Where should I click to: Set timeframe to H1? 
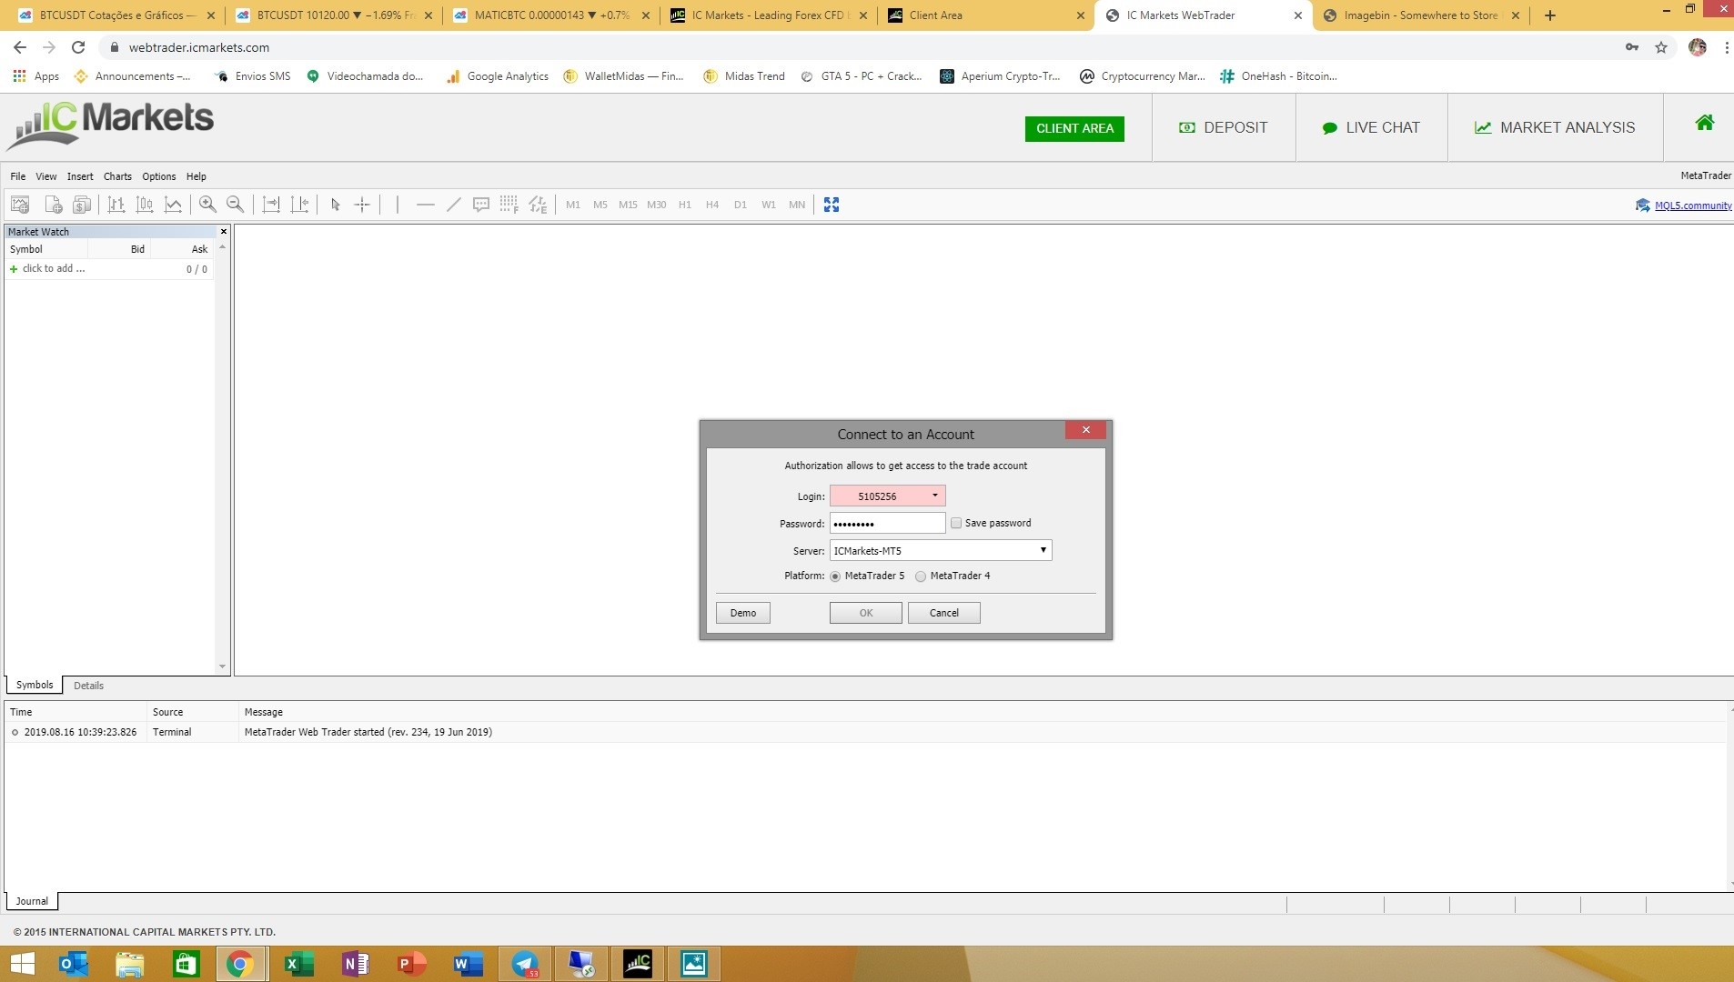(685, 205)
